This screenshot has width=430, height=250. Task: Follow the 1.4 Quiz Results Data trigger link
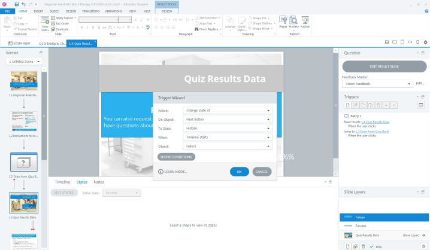[x=375, y=122]
